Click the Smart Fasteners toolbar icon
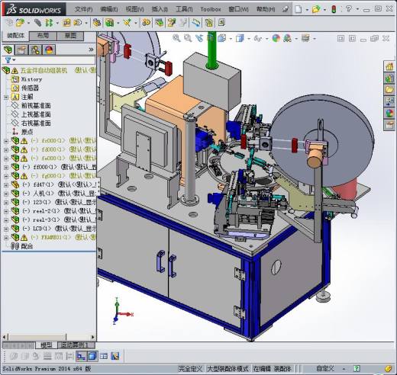397x375 pixels. [x=67, y=23]
